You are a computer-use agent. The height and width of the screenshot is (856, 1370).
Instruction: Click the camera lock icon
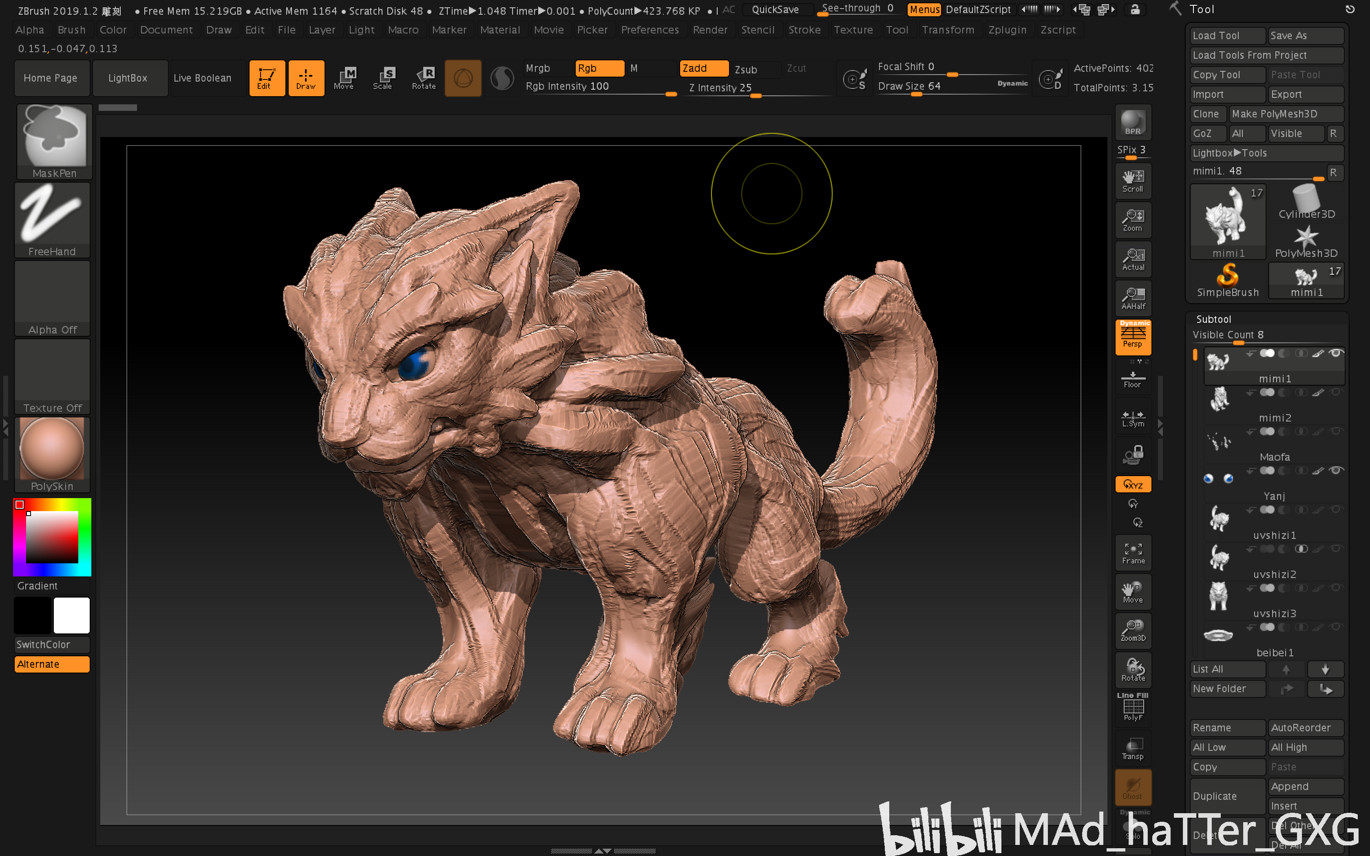1133,455
